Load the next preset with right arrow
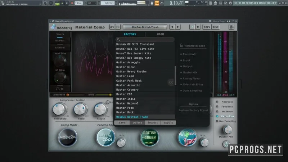The image size is (288, 162). (x=178, y=27)
